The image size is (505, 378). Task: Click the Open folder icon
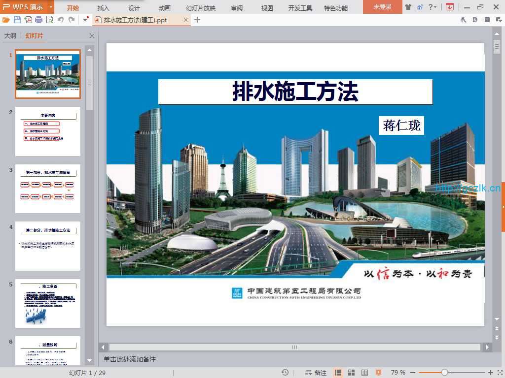(x=6, y=20)
